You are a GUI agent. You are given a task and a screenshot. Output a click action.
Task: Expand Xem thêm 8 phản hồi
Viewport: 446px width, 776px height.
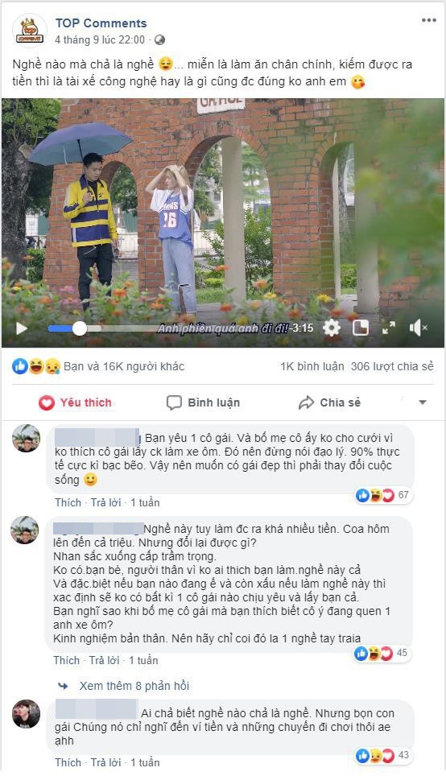pyautogui.click(x=134, y=686)
